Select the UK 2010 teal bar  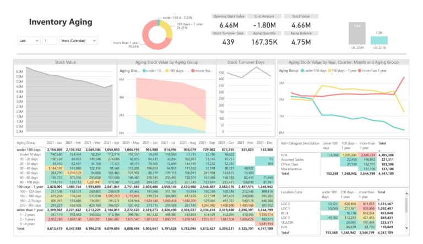pos(379,39)
